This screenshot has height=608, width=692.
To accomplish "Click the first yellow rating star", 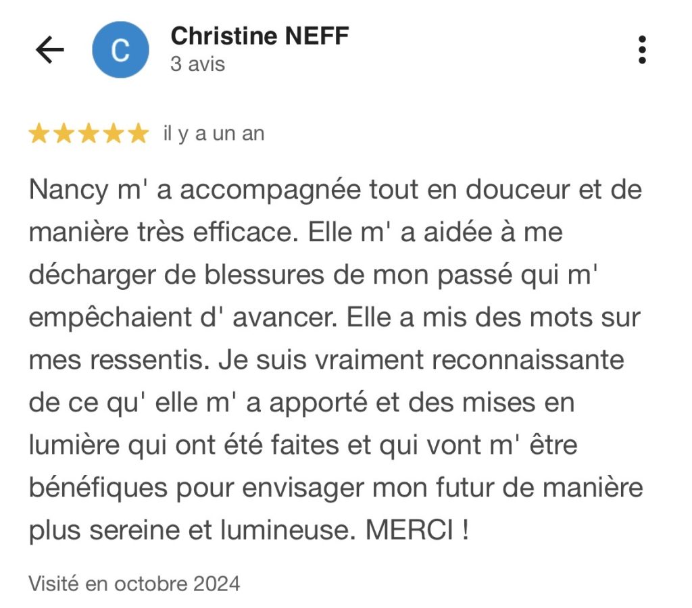I will [x=39, y=134].
